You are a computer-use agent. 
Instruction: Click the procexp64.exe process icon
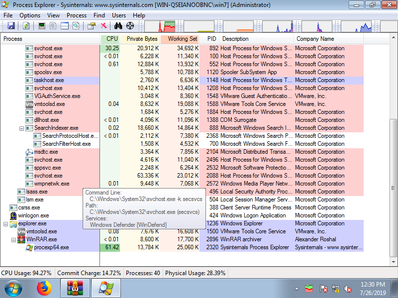[x=29, y=247]
